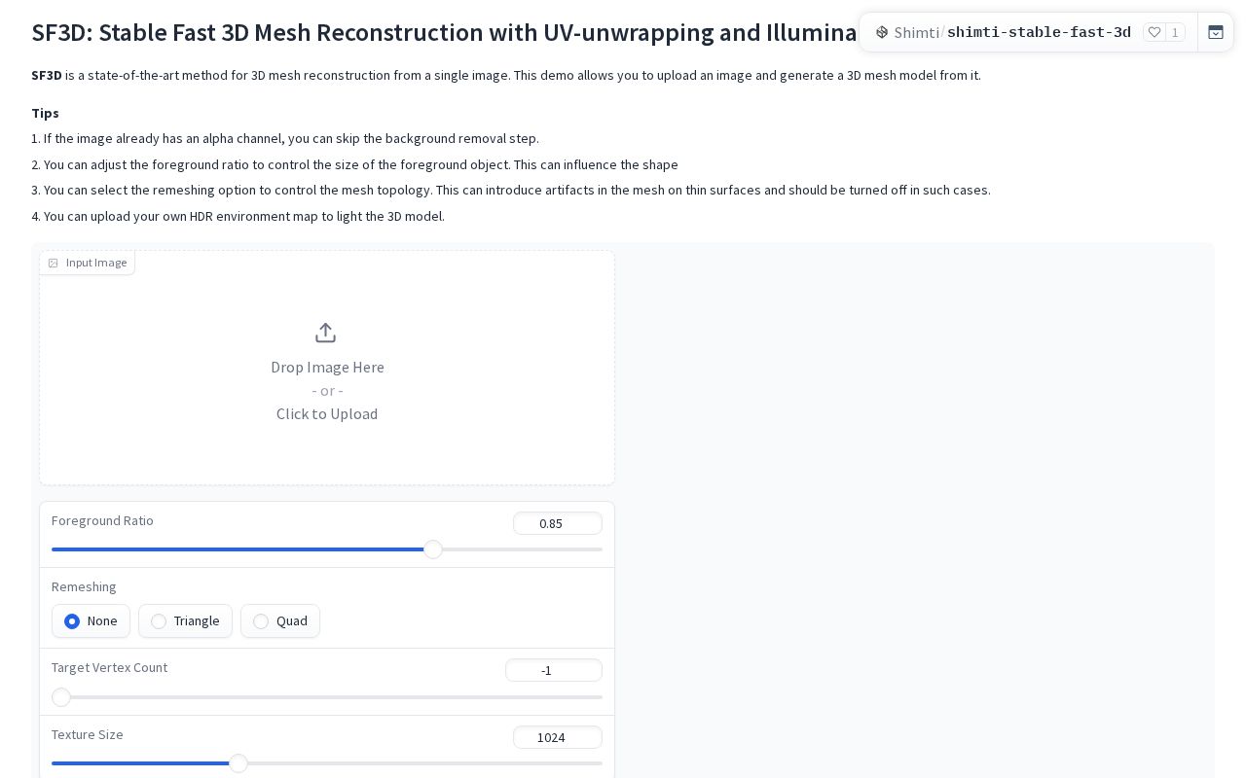
Task: Open the Shimti user profile link
Action: [x=916, y=32]
